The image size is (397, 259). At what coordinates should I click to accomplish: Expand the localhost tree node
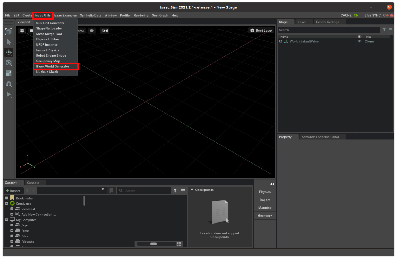coord(12,209)
